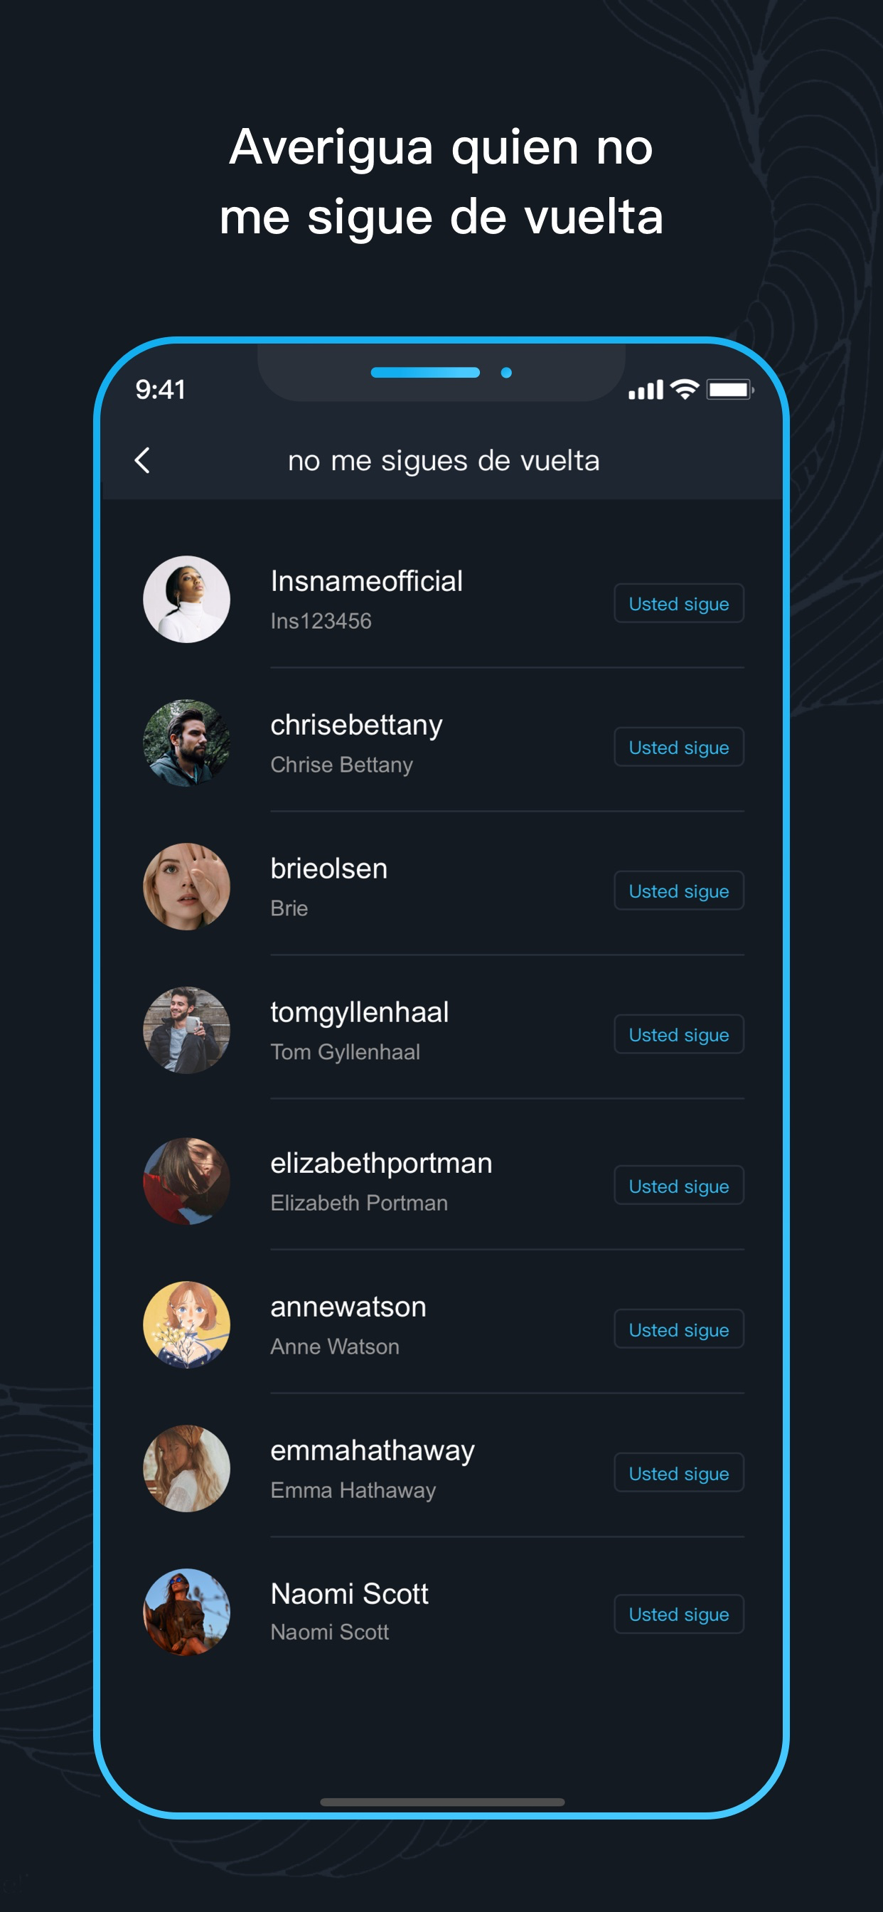Tap the Wi-Fi status icon
This screenshot has height=1912, width=883.
(684, 389)
